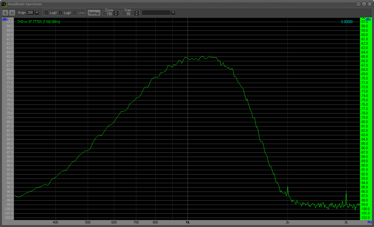The height and width of the screenshot is (227, 374).
Task: Click the THD+n readout text
Action: pos(39,22)
